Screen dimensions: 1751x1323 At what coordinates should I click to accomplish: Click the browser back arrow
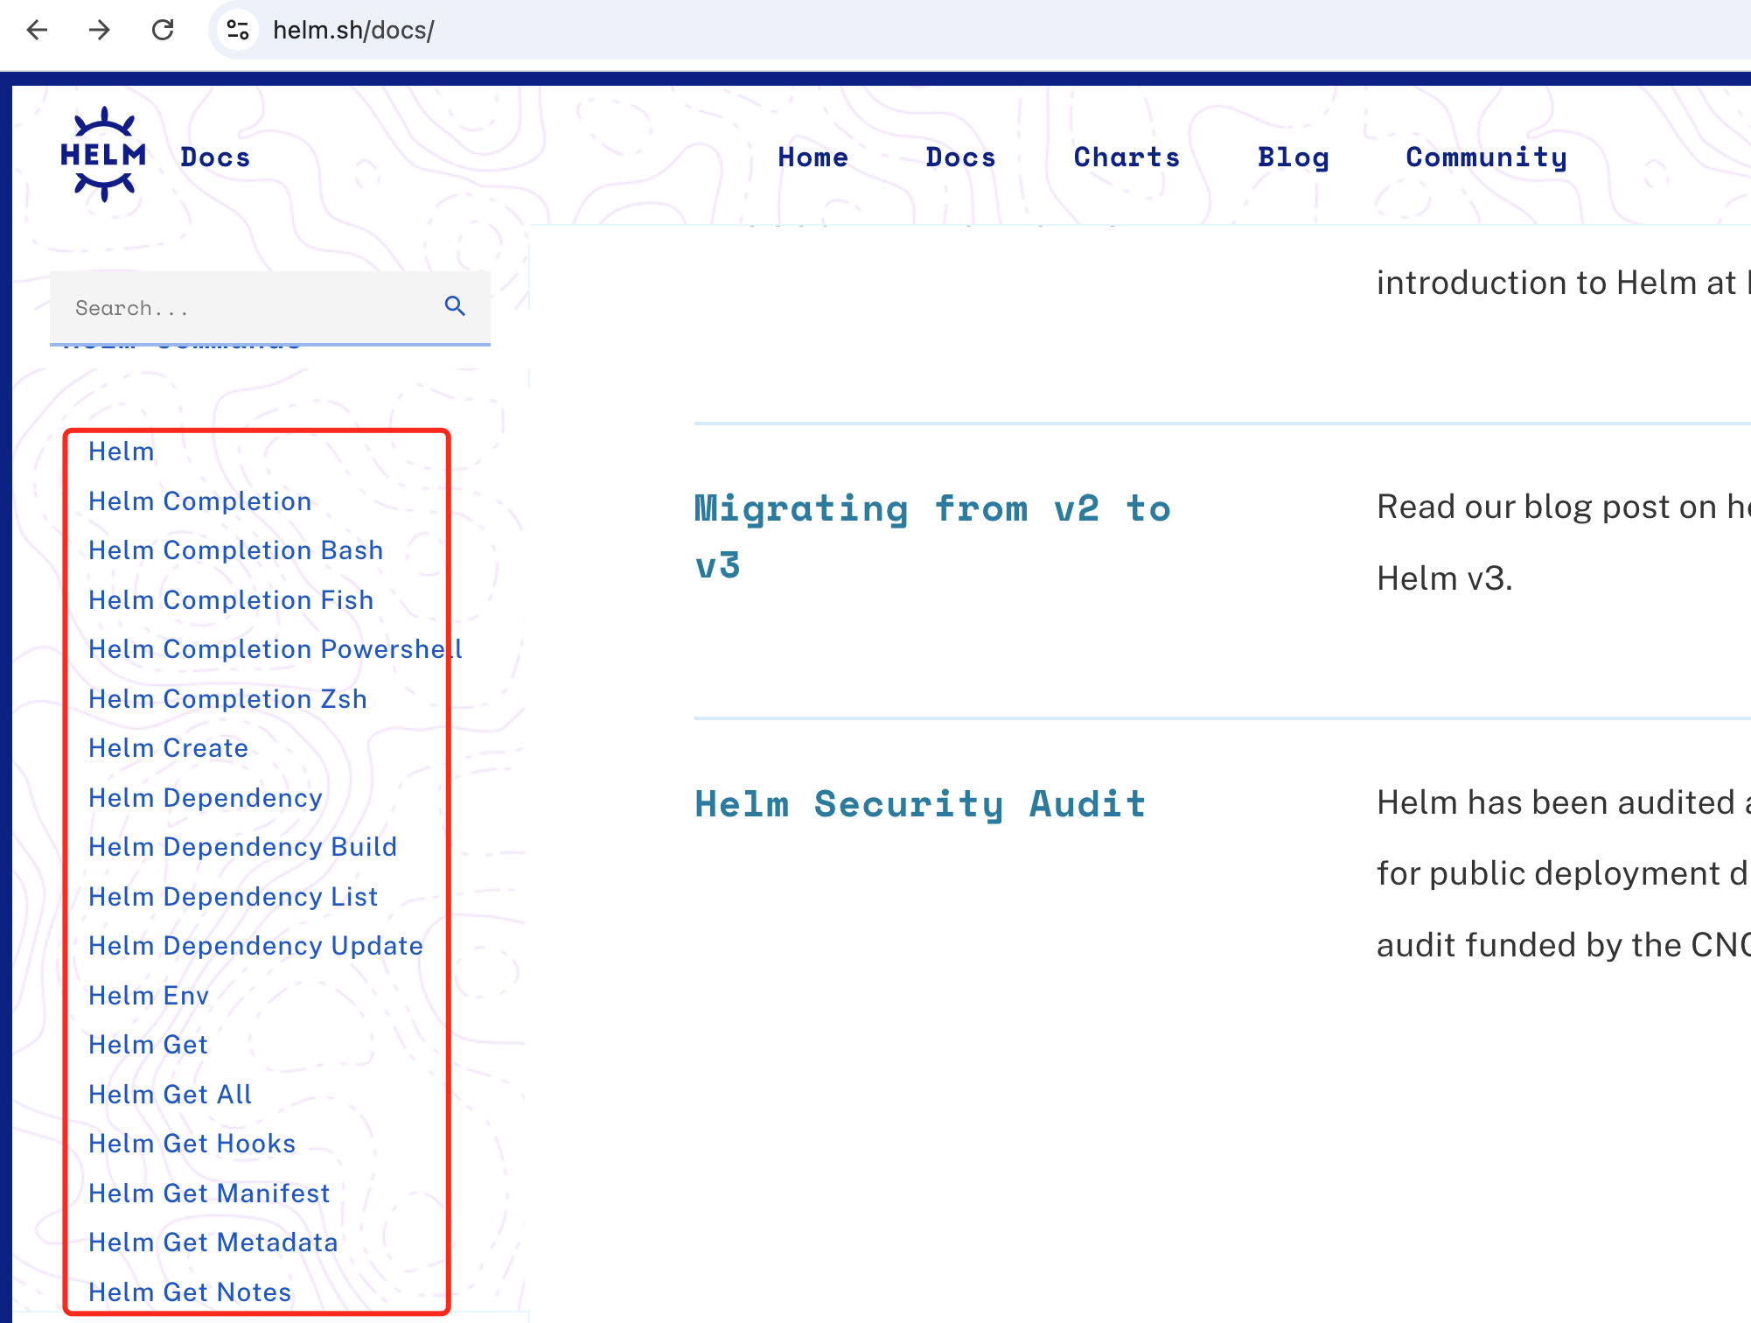click(x=38, y=31)
